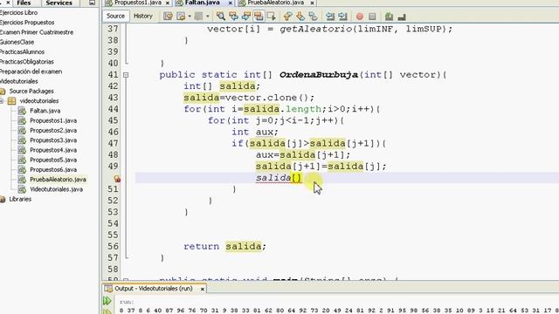Open Forward history dropdown arrow

[x=208, y=16]
